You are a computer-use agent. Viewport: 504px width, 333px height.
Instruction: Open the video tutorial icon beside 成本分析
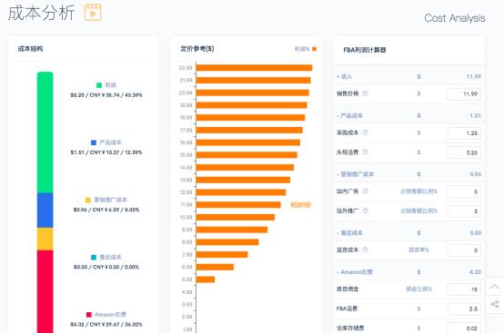[93, 13]
